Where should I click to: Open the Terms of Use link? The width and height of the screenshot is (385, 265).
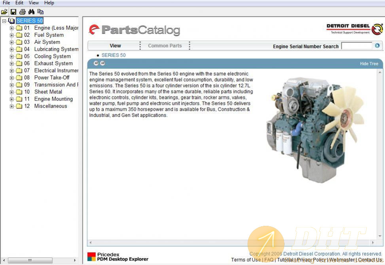pyautogui.click(x=246, y=259)
